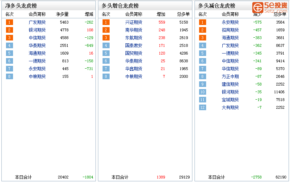Select decrease value -457
The image size is (290, 182).
click(x=257, y=30)
